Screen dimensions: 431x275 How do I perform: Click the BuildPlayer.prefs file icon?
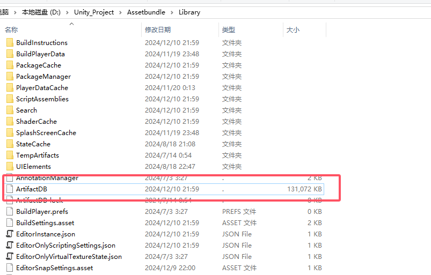[9, 211]
